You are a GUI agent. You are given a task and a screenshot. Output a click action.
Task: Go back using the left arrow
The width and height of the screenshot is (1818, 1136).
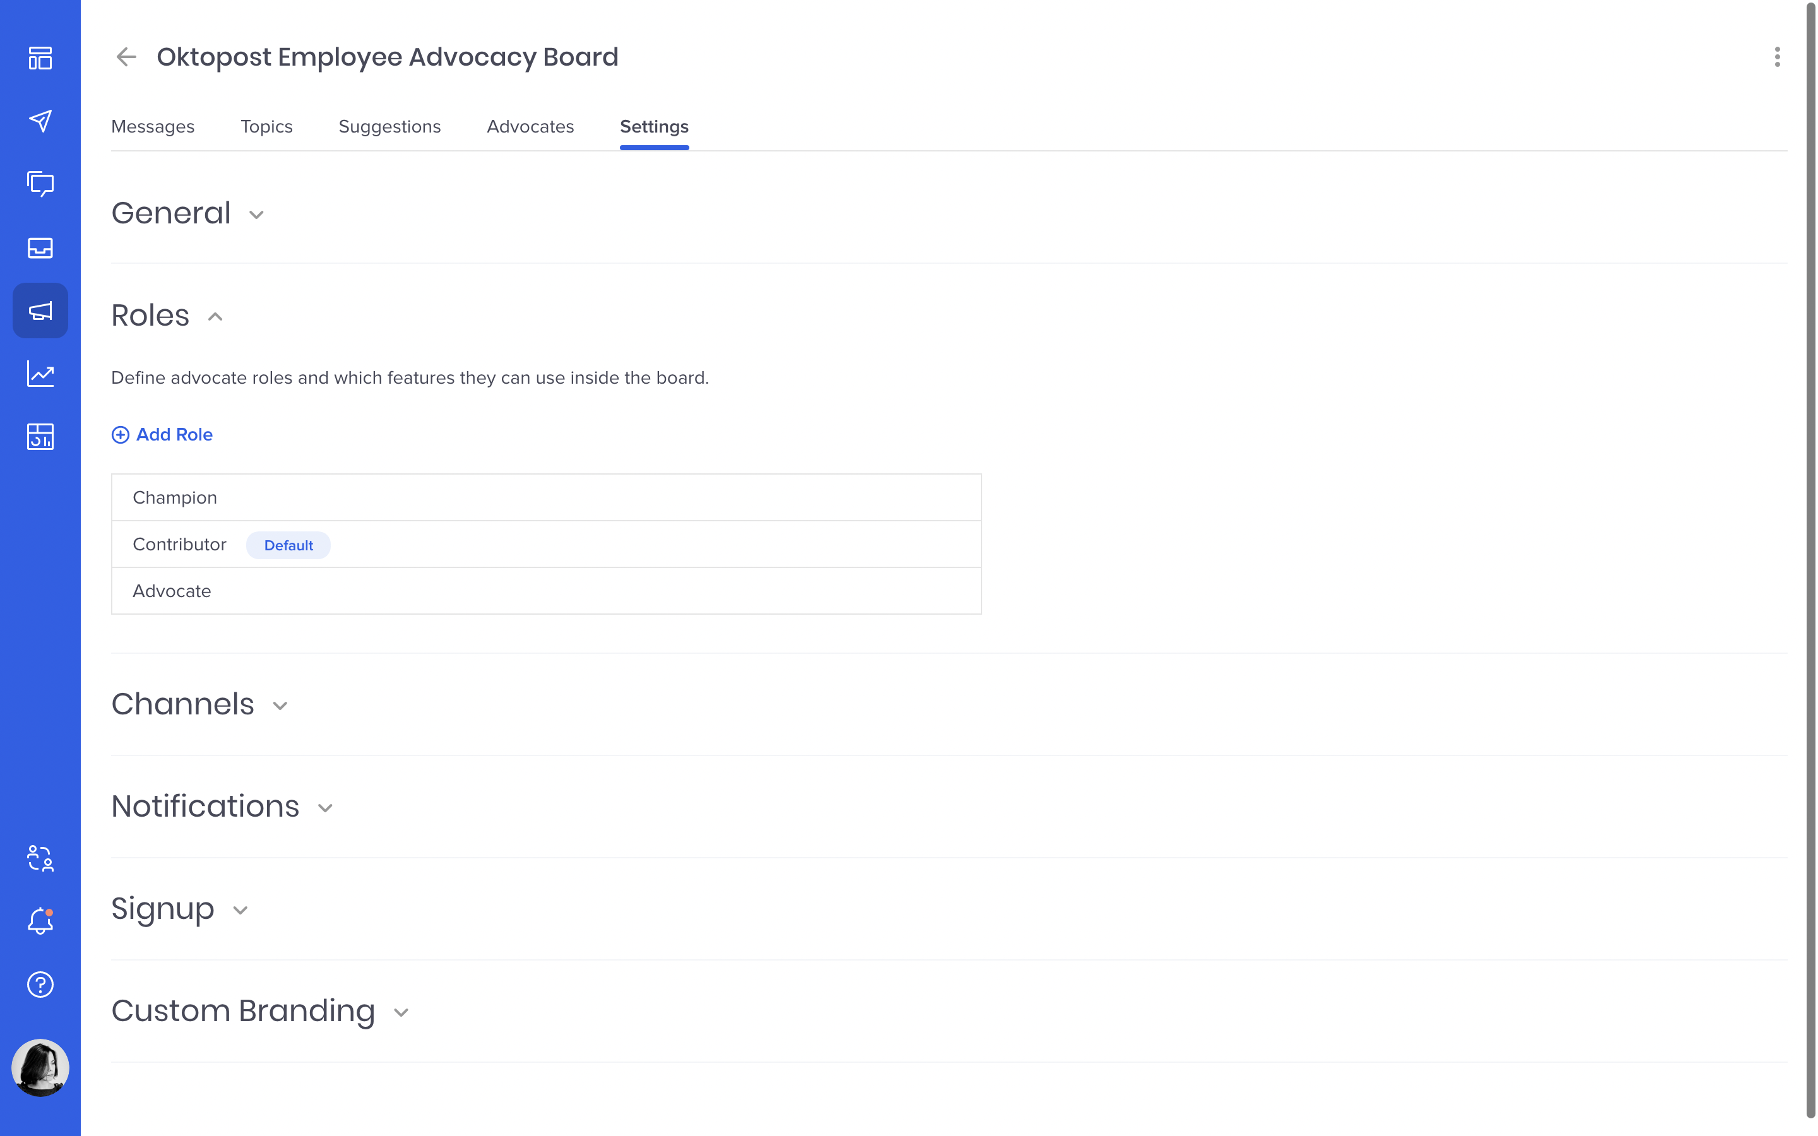126,57
